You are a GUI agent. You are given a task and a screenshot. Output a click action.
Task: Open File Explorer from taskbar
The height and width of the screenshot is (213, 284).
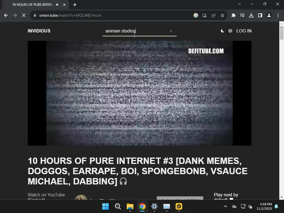pyautogui.click(x=130, y=206)
